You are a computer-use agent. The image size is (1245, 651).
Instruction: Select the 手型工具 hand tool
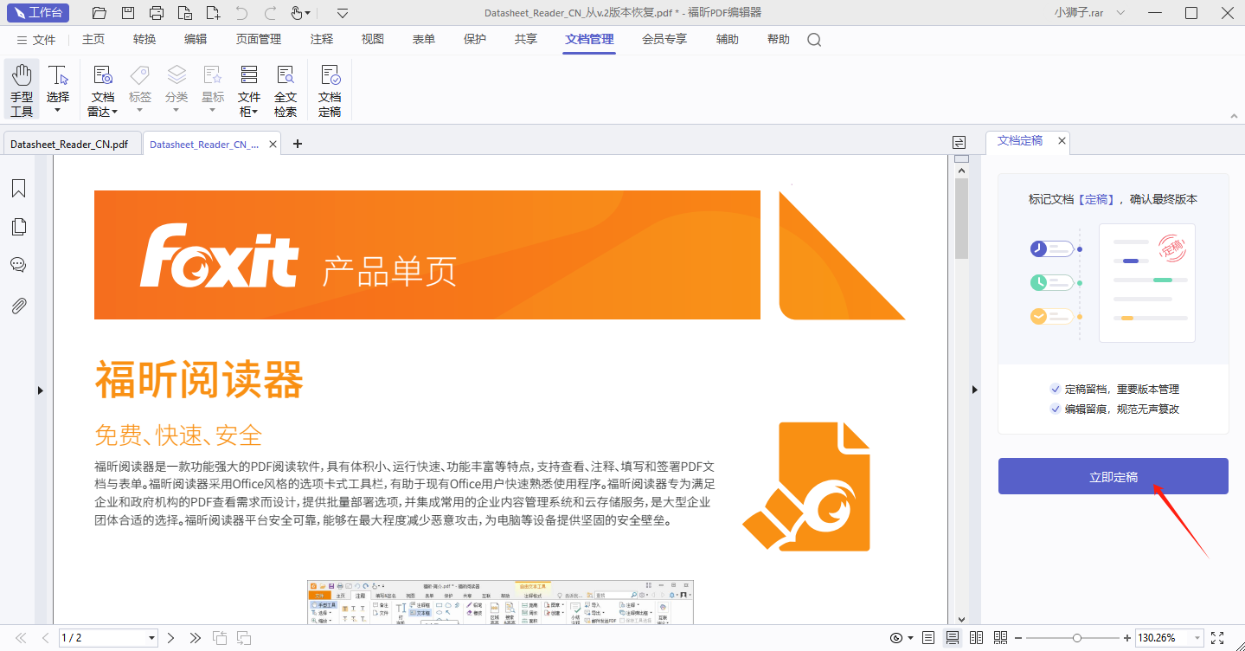22,89
